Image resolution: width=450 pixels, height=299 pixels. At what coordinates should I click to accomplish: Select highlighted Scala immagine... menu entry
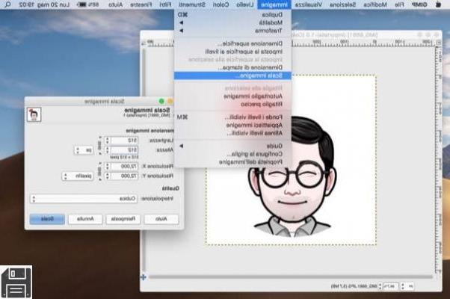[x=232, y=75]
